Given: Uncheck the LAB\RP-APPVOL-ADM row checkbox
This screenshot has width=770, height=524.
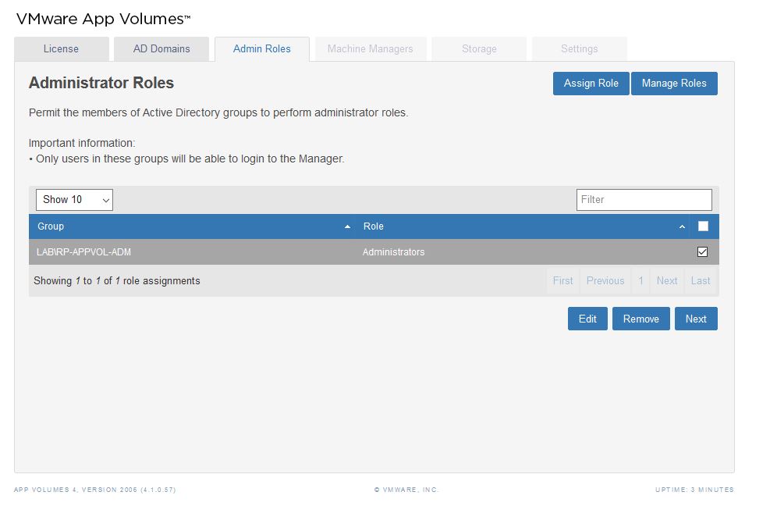Looking at the screenshot, I should tap(703, 252).
